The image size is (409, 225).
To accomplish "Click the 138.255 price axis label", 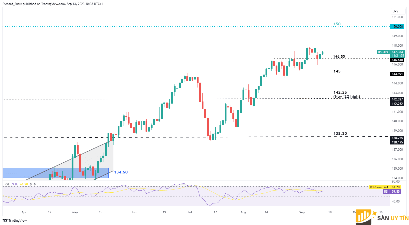I will (x=397, y=138).
